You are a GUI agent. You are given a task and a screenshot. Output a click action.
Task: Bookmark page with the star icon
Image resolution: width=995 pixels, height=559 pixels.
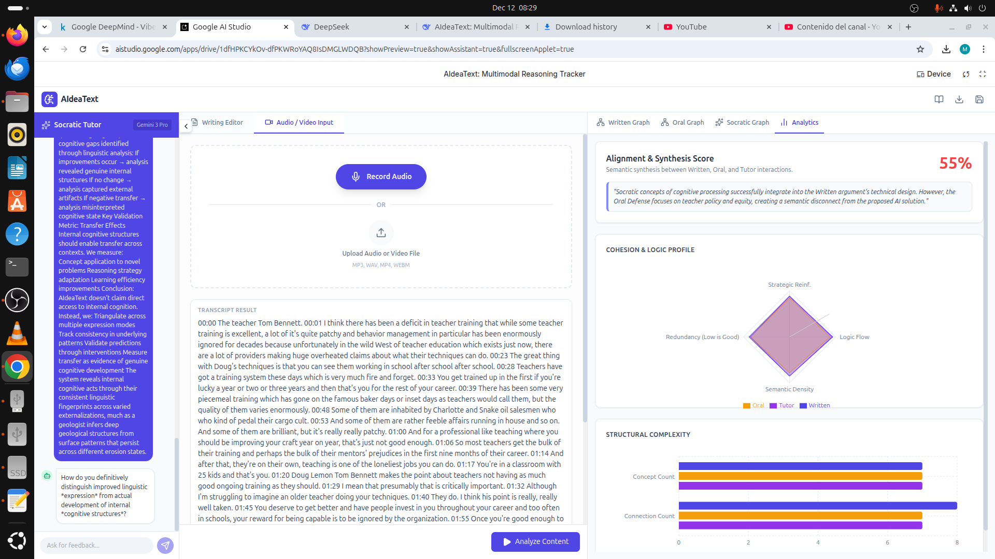[x=920, y=49]
